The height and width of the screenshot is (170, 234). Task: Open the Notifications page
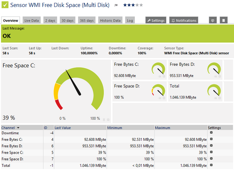click(x=184, y=20)
